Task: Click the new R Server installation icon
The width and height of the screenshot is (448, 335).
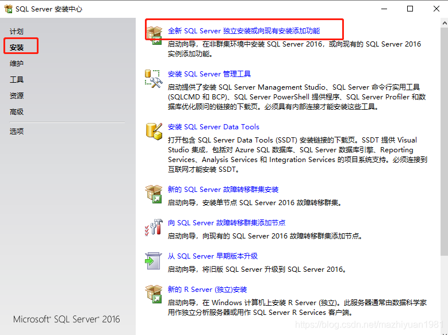Action: [154, 294]
